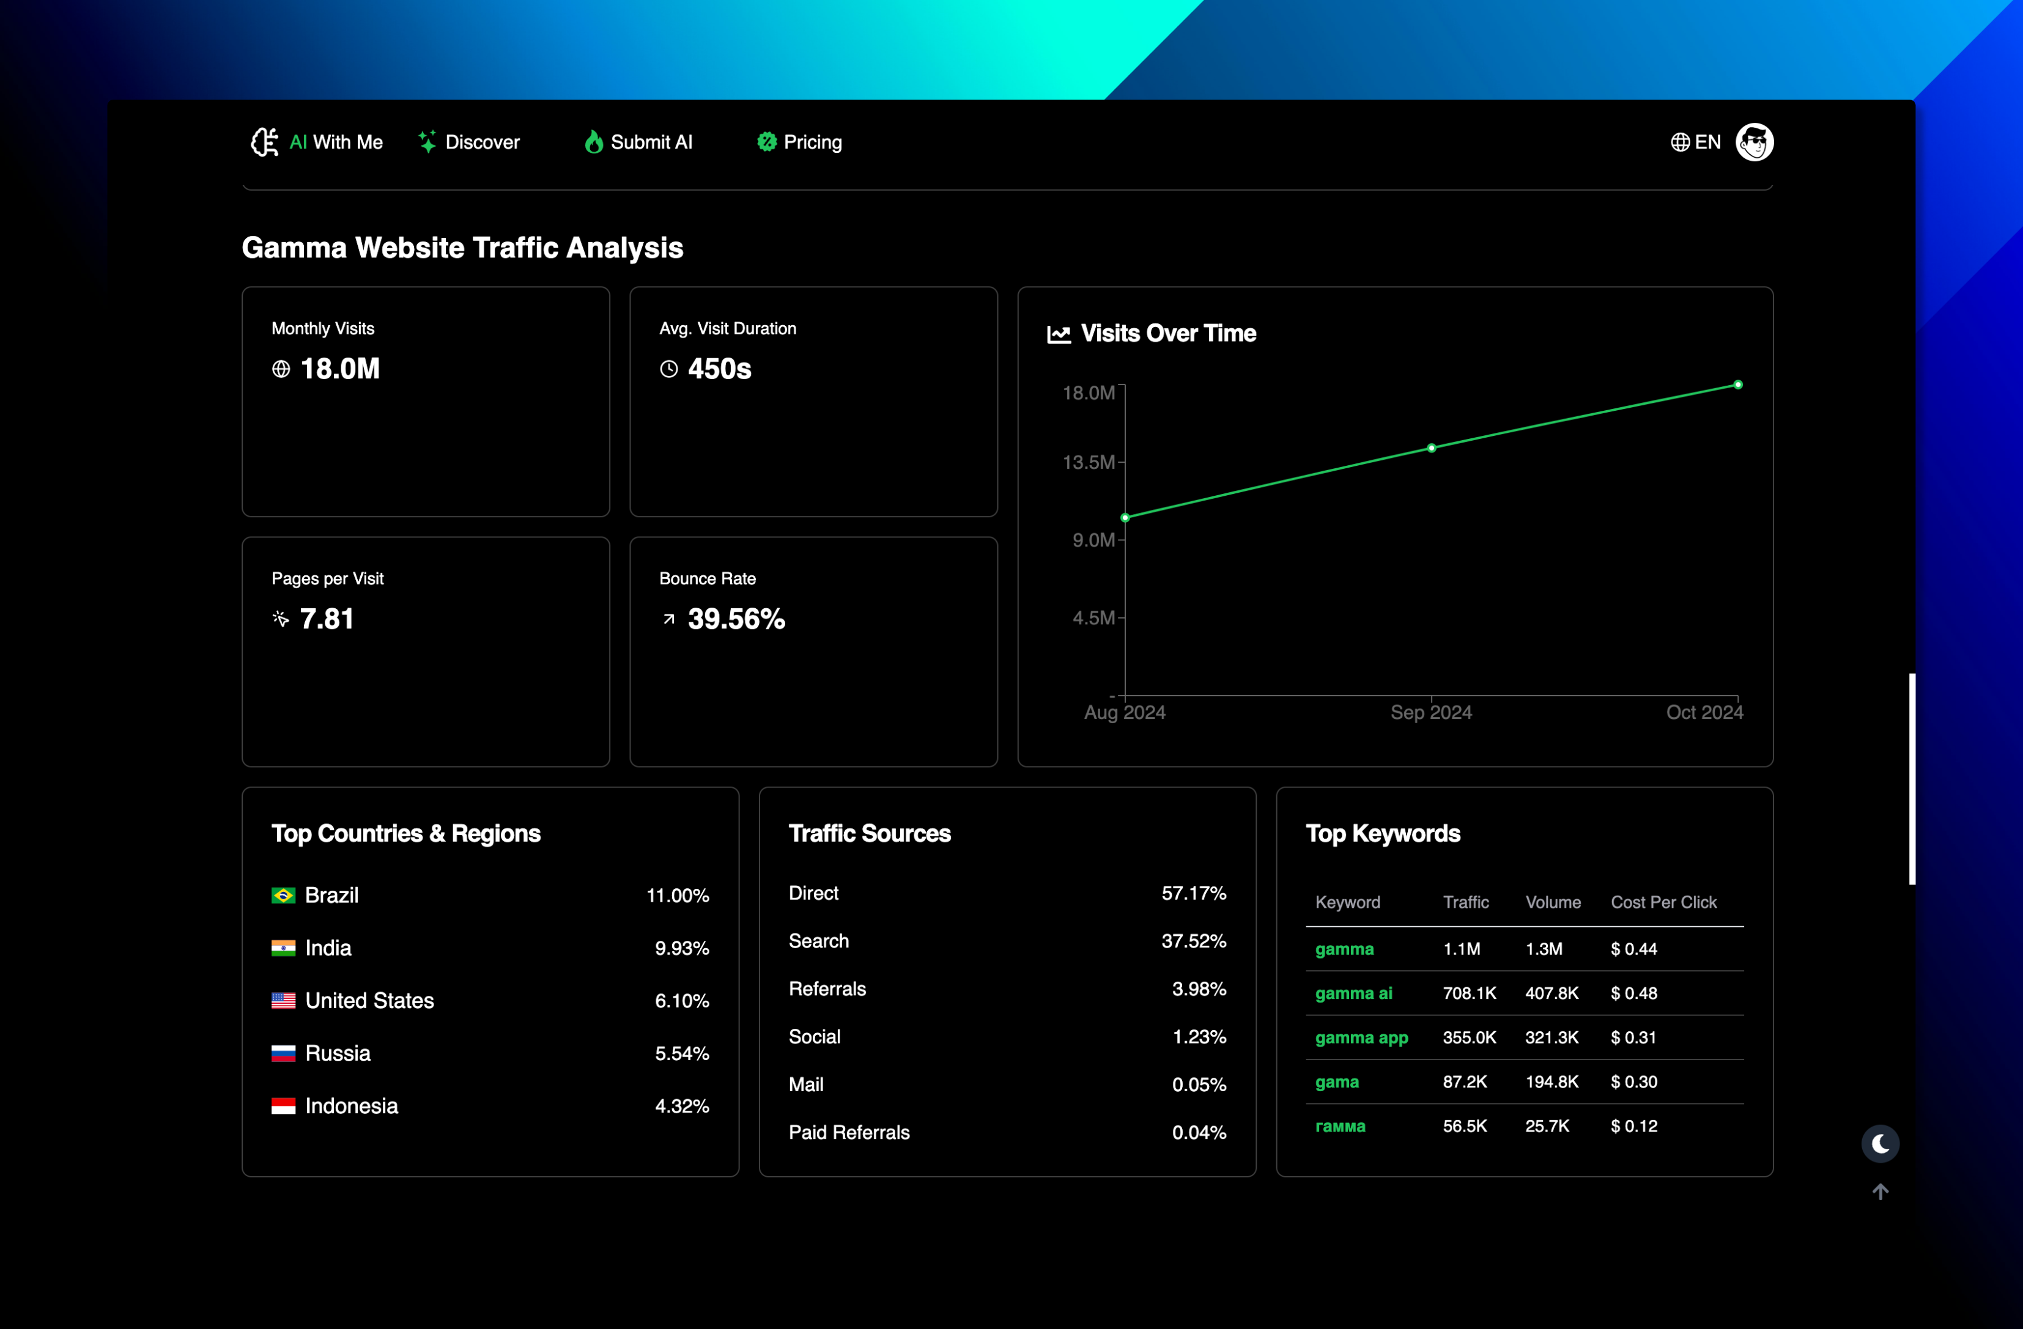Click the Cost Per Click column header

tap(1663, 902)
